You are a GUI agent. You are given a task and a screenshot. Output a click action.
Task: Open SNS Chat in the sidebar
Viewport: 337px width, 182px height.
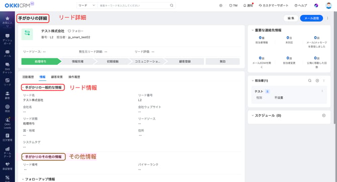point(8,68)
